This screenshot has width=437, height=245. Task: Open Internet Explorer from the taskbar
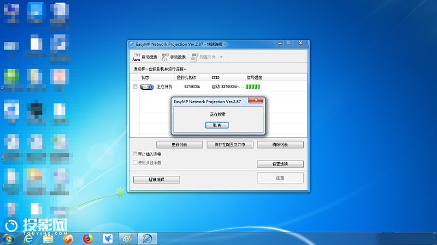point(28,238)
